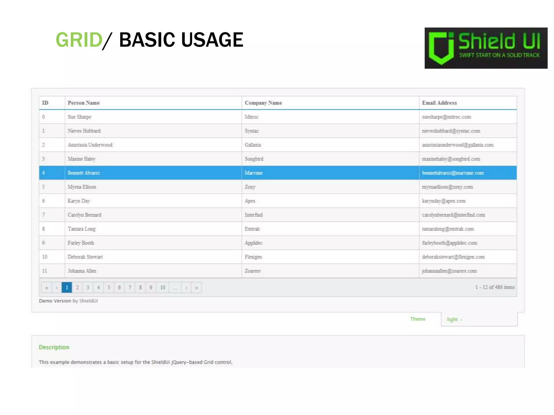
Task: Go to first page using pager arrow
Action: 47,287
